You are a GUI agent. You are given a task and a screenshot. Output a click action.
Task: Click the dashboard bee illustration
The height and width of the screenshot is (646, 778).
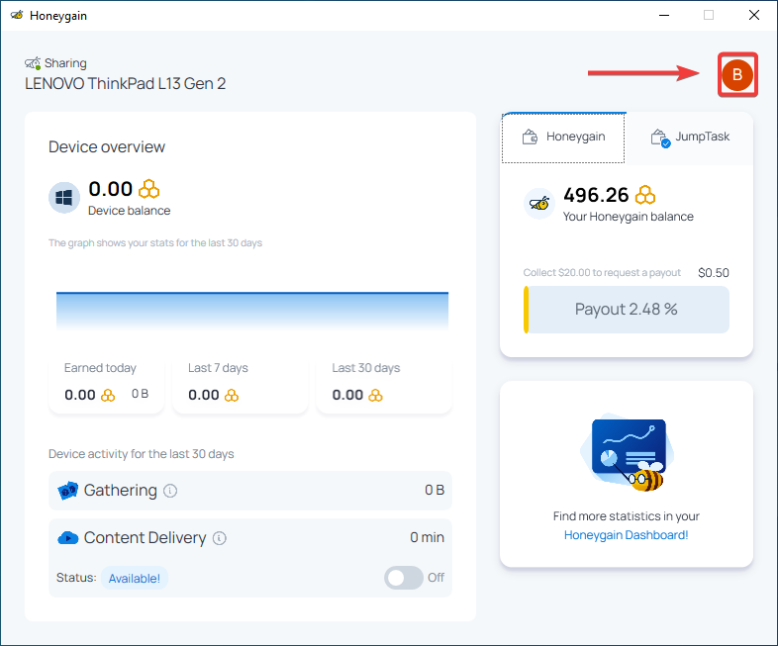(628, 454)
